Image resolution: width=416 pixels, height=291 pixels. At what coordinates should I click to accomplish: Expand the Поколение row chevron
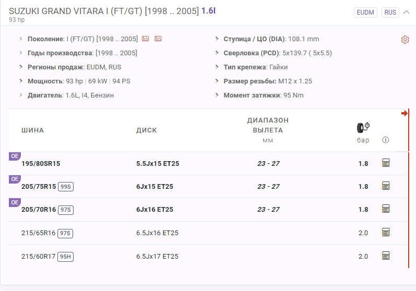point(21,39)
